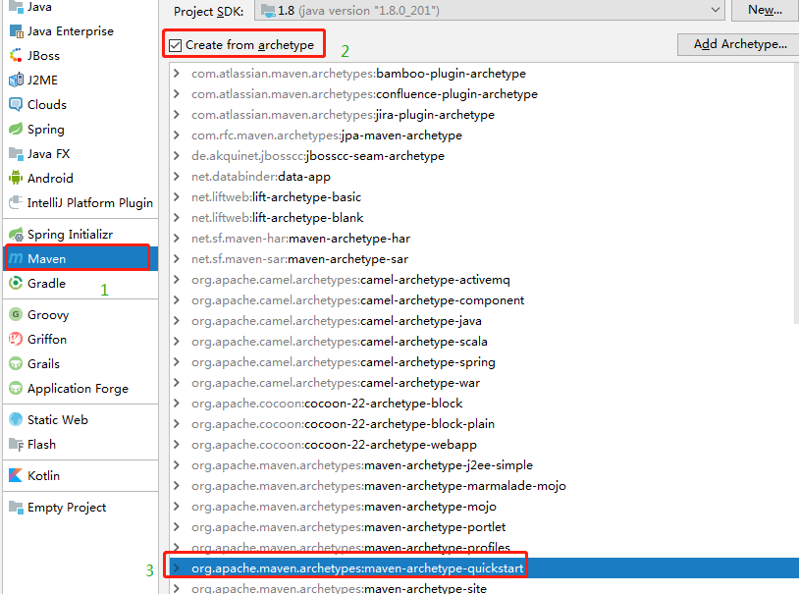This screenshot has width=799, height=594.
Task: Expand bamboo-plugin-archetype node
Action: coord(177,74)
